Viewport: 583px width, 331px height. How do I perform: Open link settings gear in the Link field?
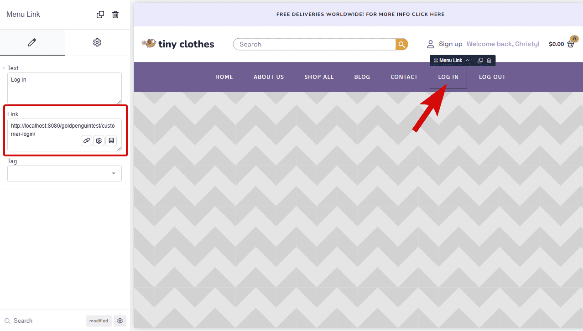pos(99,140)
